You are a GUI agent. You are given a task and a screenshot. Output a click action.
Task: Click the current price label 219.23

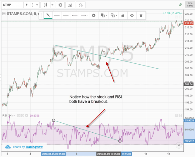(189, 23)
